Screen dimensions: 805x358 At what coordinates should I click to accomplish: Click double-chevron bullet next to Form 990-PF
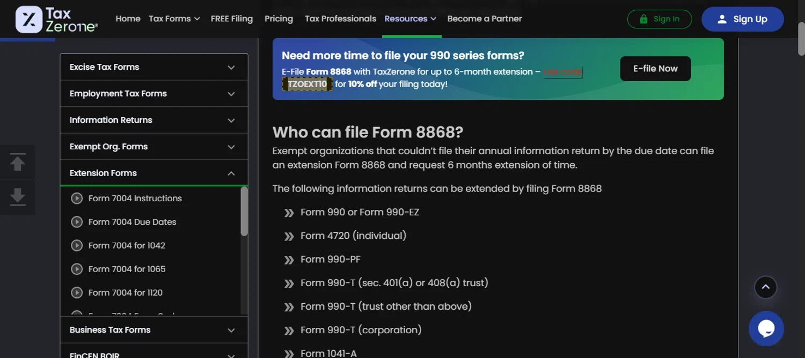(289, 260)
